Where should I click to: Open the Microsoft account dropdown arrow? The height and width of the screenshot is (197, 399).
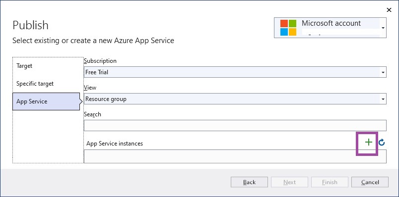point(383,28)
